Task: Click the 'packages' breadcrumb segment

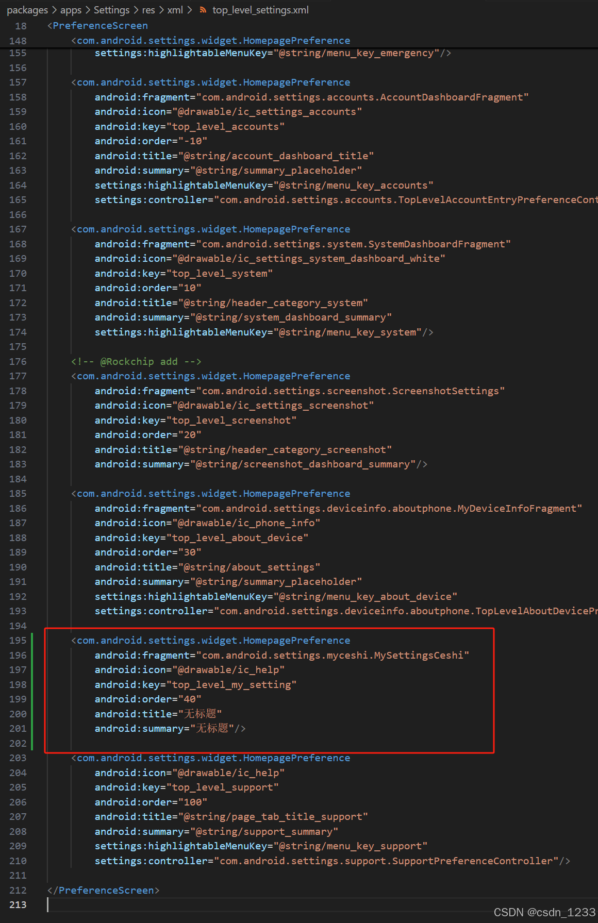Action: 27,10
